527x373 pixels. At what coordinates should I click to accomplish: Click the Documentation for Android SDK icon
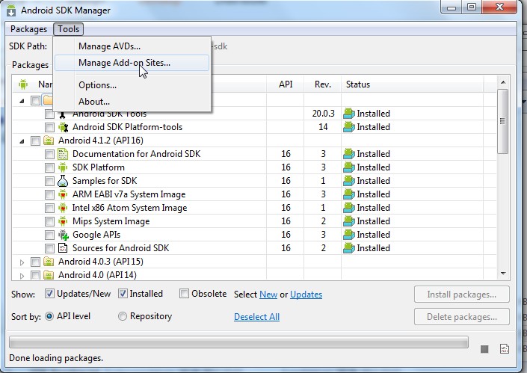pyautogui.click(x=63, y=154)
